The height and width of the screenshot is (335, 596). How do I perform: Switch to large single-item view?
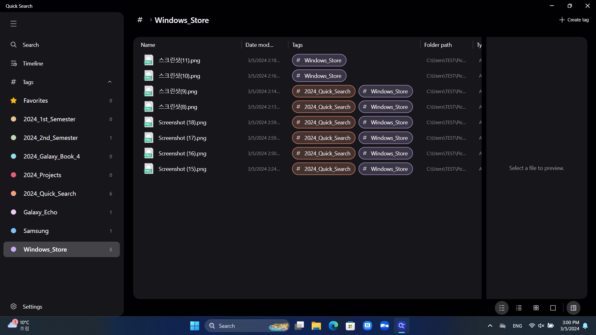pos(553,308)
